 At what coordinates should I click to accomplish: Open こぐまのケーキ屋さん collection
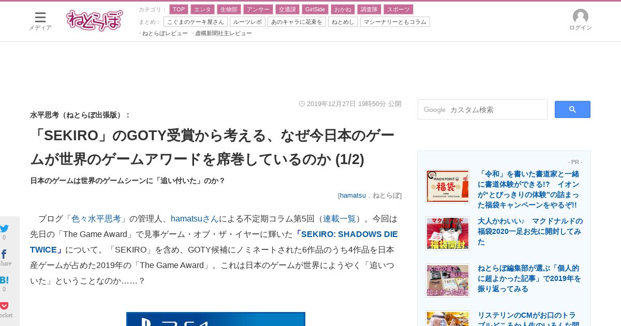pos(196,22)
